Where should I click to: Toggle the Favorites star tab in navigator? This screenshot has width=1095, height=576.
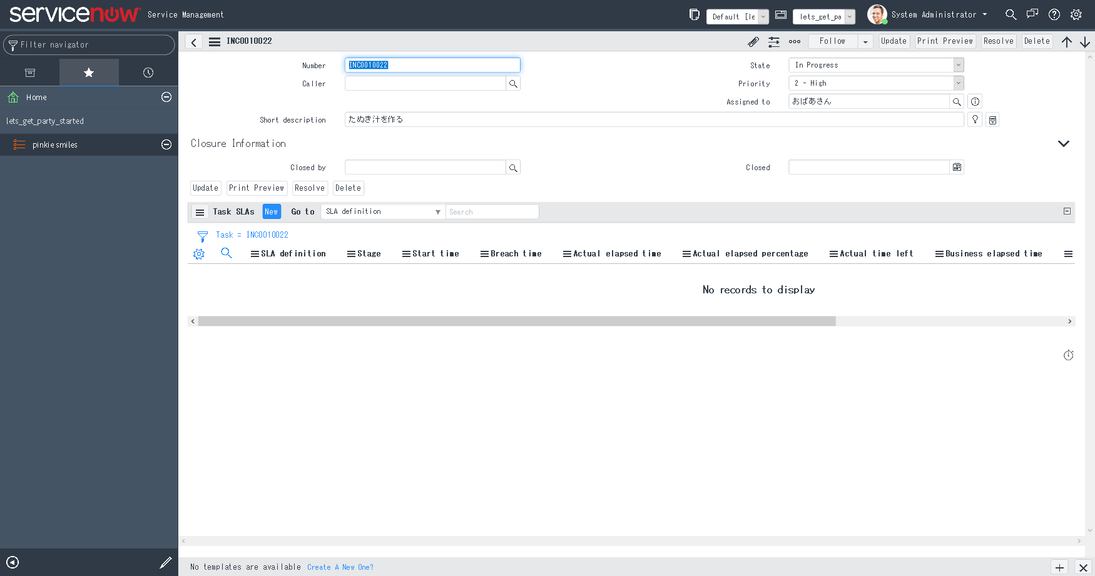tap(89, 73)
